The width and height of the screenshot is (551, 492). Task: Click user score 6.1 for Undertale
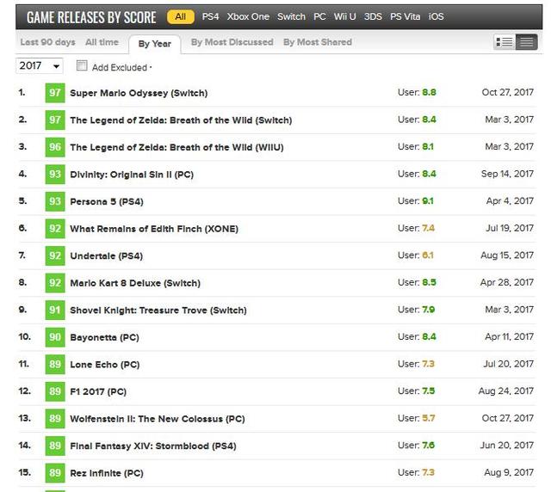pos(428,255)
